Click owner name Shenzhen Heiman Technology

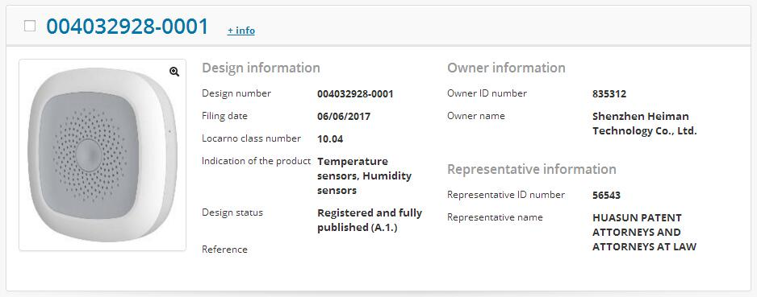[645, 124]
